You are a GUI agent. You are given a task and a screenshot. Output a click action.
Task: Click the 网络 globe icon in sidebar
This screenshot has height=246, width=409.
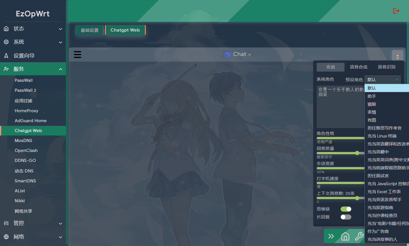pos(6,237)
